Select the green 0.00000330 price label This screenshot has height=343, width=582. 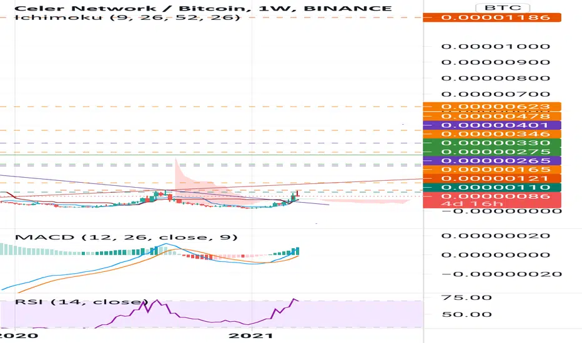pyautogui.click(x=492, y=143)
